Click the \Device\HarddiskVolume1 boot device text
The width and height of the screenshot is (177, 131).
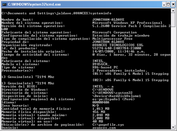coord(117,96)
